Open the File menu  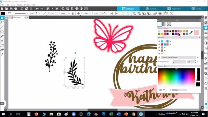2,5
